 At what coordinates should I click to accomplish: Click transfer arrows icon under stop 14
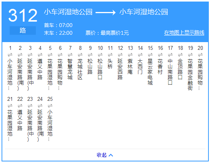click(140, 55)
